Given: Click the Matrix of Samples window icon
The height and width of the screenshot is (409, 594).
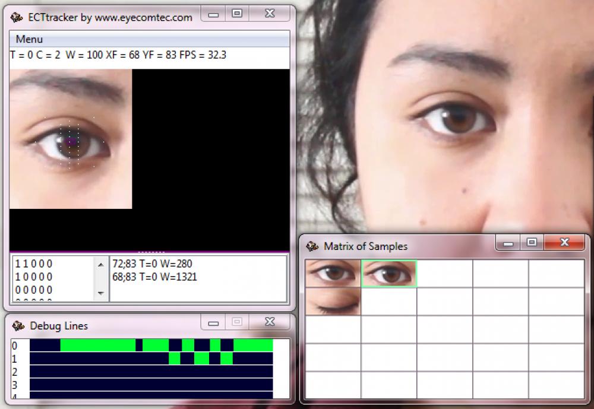Looking at the screenshot, I should pyautogui.click(x=311, y=246).
